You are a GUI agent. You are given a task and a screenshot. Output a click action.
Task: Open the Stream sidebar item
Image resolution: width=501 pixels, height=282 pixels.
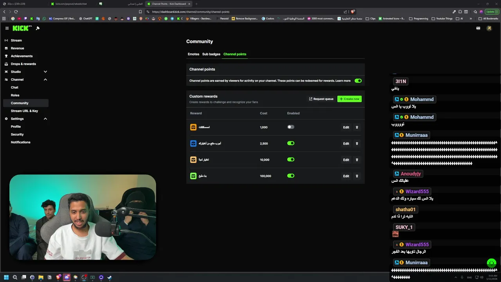tap(26, 40)
